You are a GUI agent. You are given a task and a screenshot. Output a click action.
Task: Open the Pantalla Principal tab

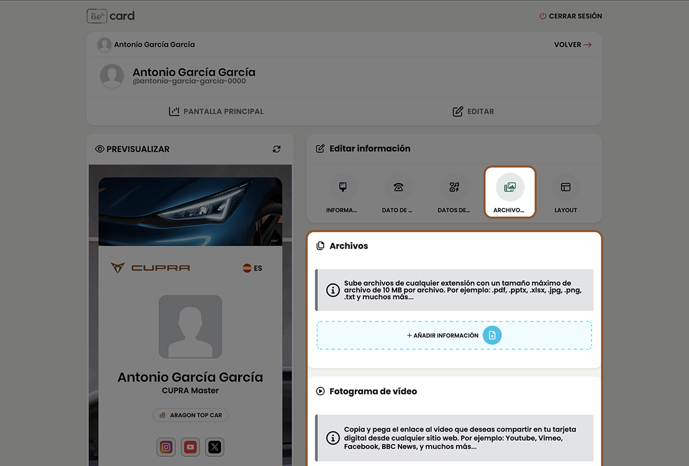click(x=216, y=111)
